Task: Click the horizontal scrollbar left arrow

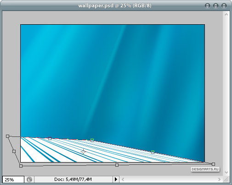Action: (123, 180)
